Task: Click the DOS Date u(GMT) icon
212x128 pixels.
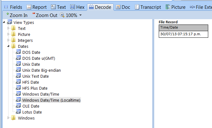Action: point(18,58)
